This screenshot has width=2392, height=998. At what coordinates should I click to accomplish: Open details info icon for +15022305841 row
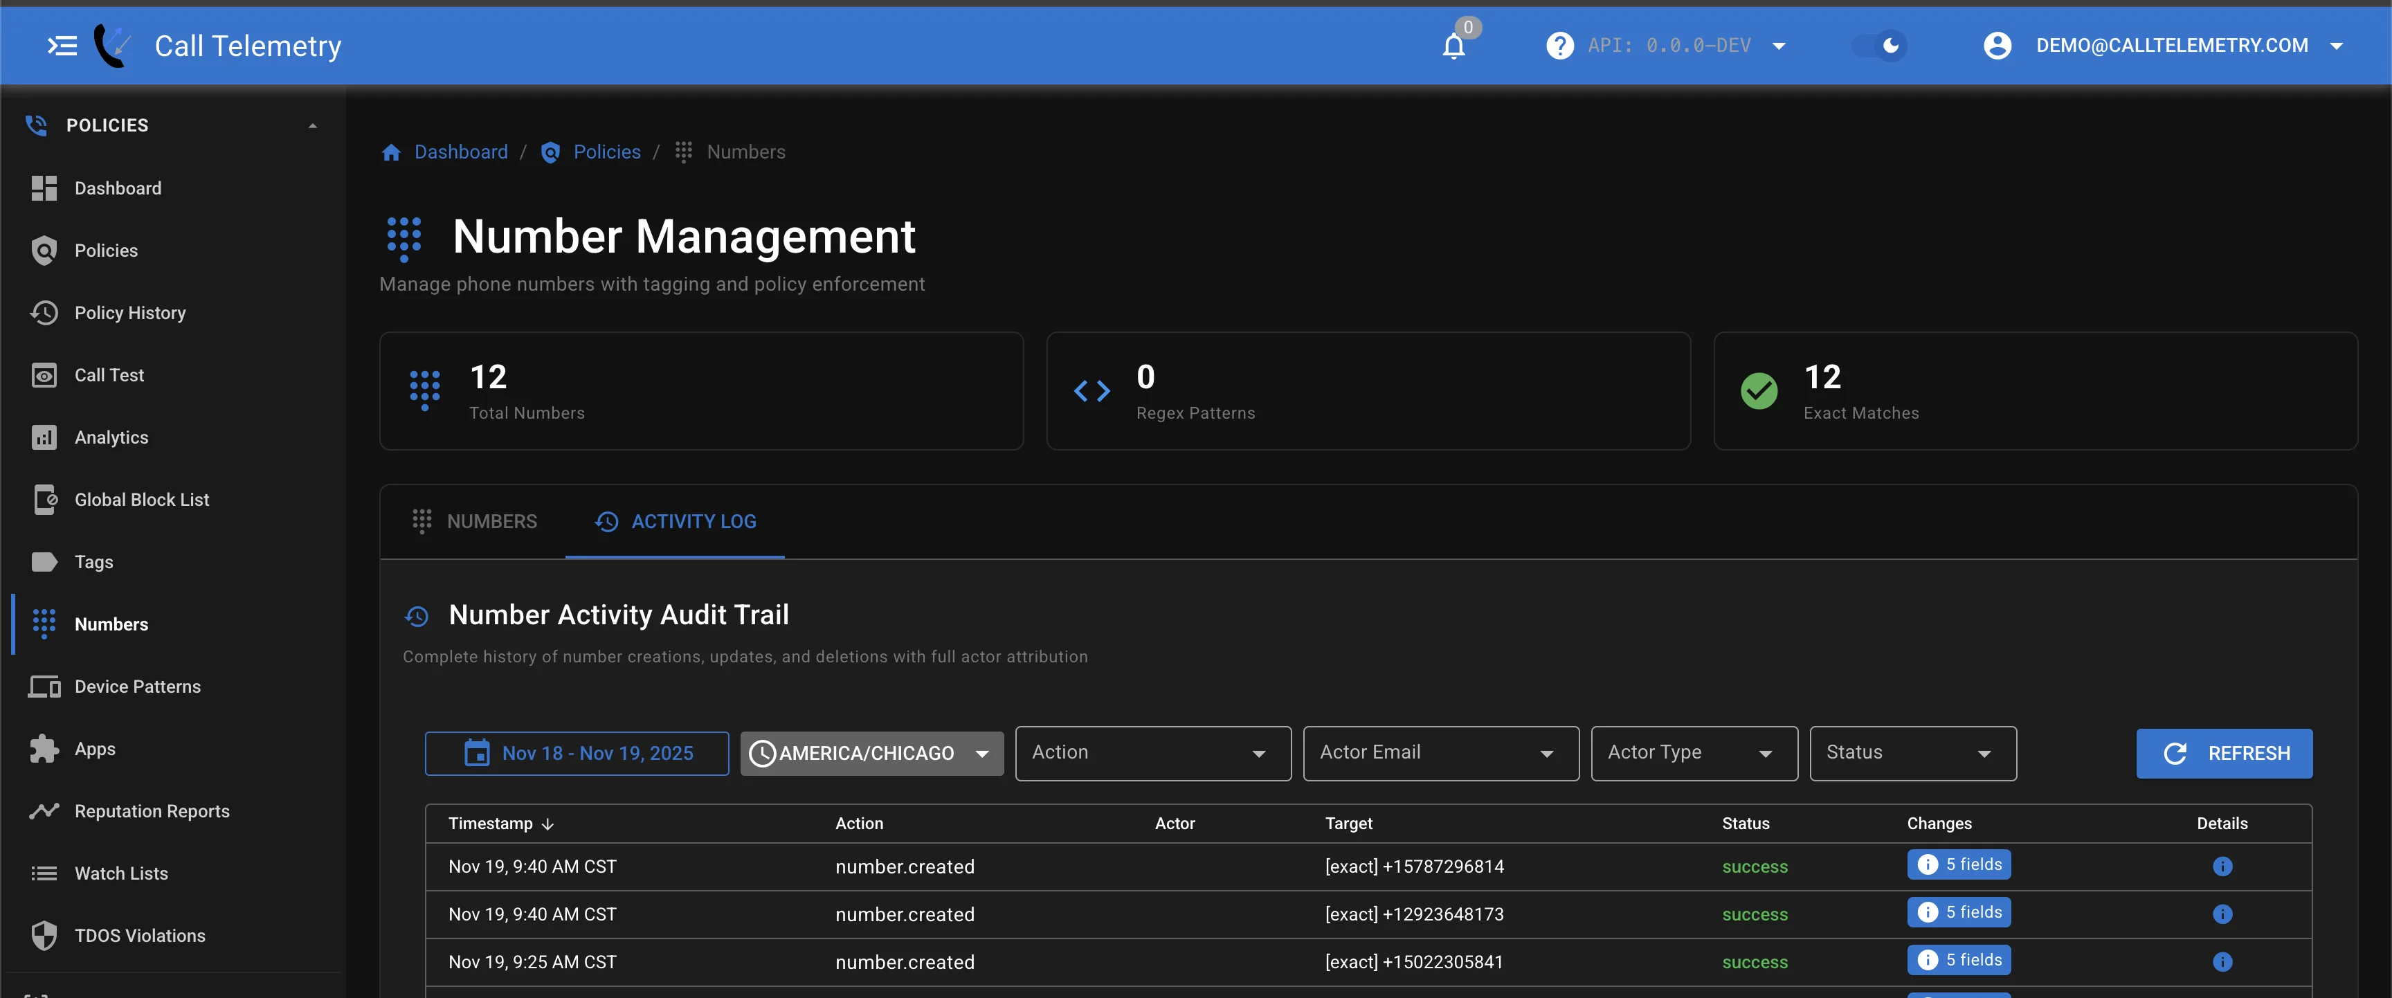(2221, 962)
